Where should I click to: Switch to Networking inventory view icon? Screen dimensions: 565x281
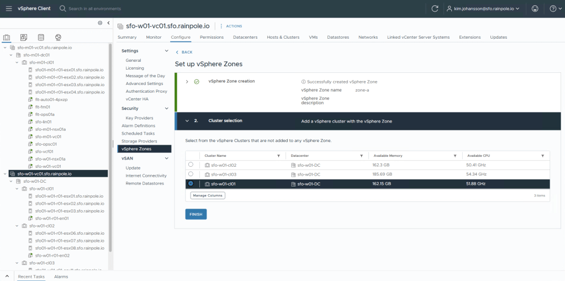pyautogui.click(x=58, y=38)
